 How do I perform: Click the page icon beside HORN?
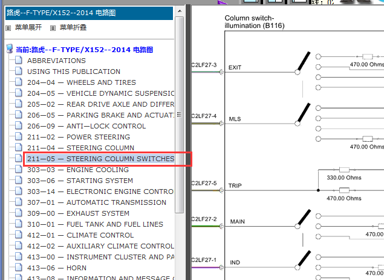point(19,267)
